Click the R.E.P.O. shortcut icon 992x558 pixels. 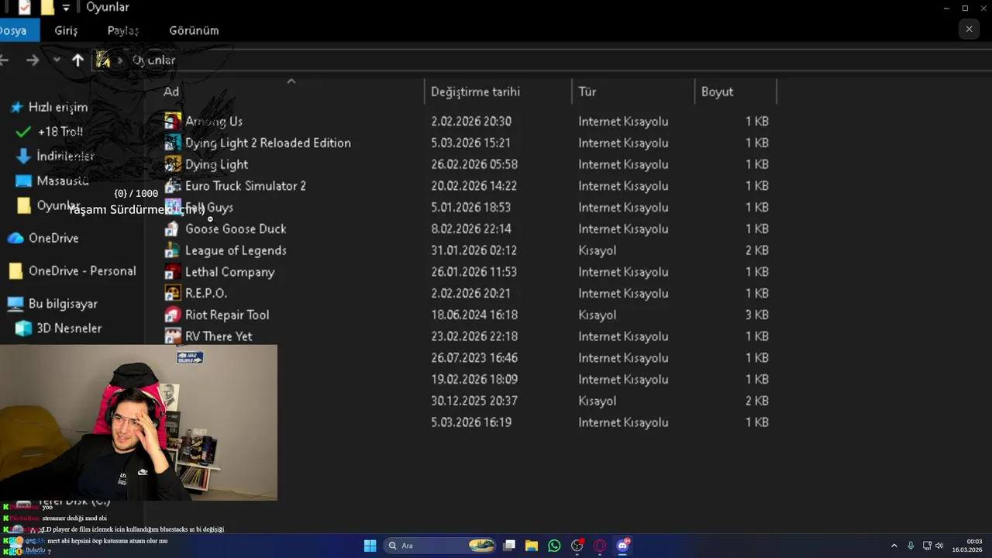pos(173,294)
